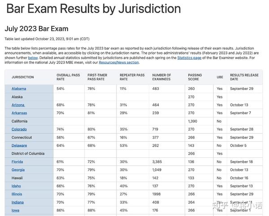This screenshot has width=269, height=216.
Task: Open the Florida jurisdiction link
Action: pos(17,161)
